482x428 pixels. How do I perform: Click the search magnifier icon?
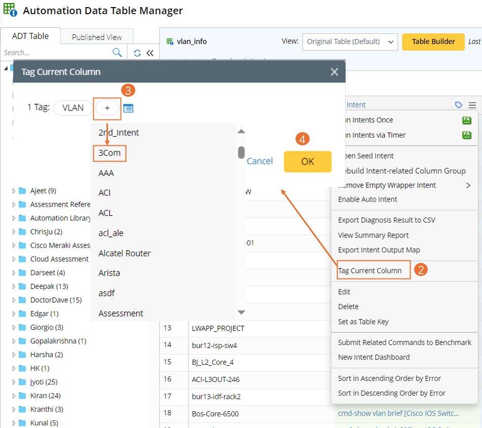click(x=117, y=53)
